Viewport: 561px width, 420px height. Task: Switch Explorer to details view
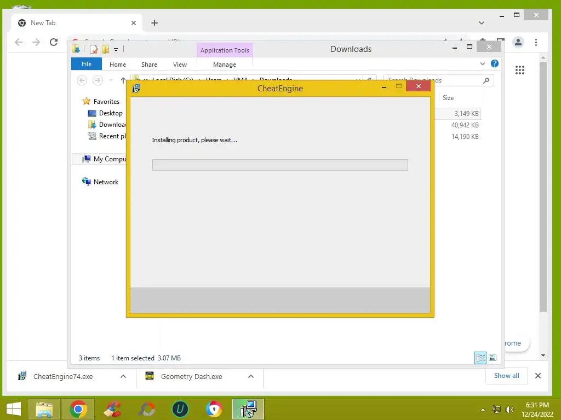click(480, 358)
